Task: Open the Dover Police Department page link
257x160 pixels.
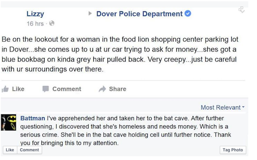Action: click(x=139, y=14)
